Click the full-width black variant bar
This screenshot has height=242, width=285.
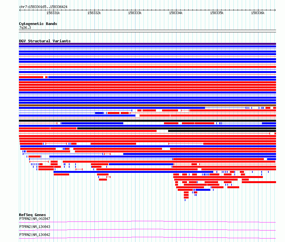tap(147, 121)
